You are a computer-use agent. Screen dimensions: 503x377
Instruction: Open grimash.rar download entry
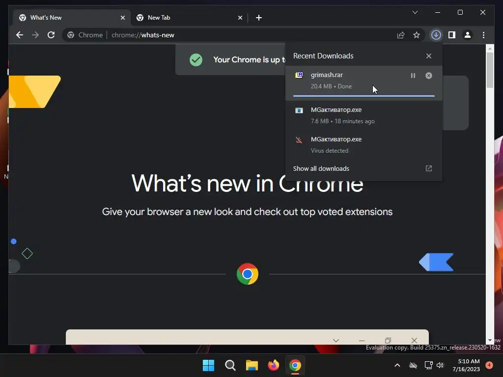click(364, 82)
